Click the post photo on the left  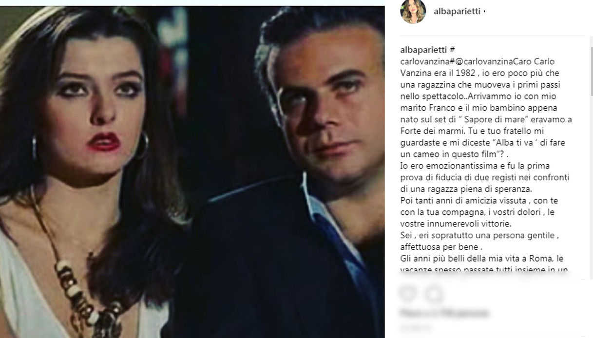(192, 171)
